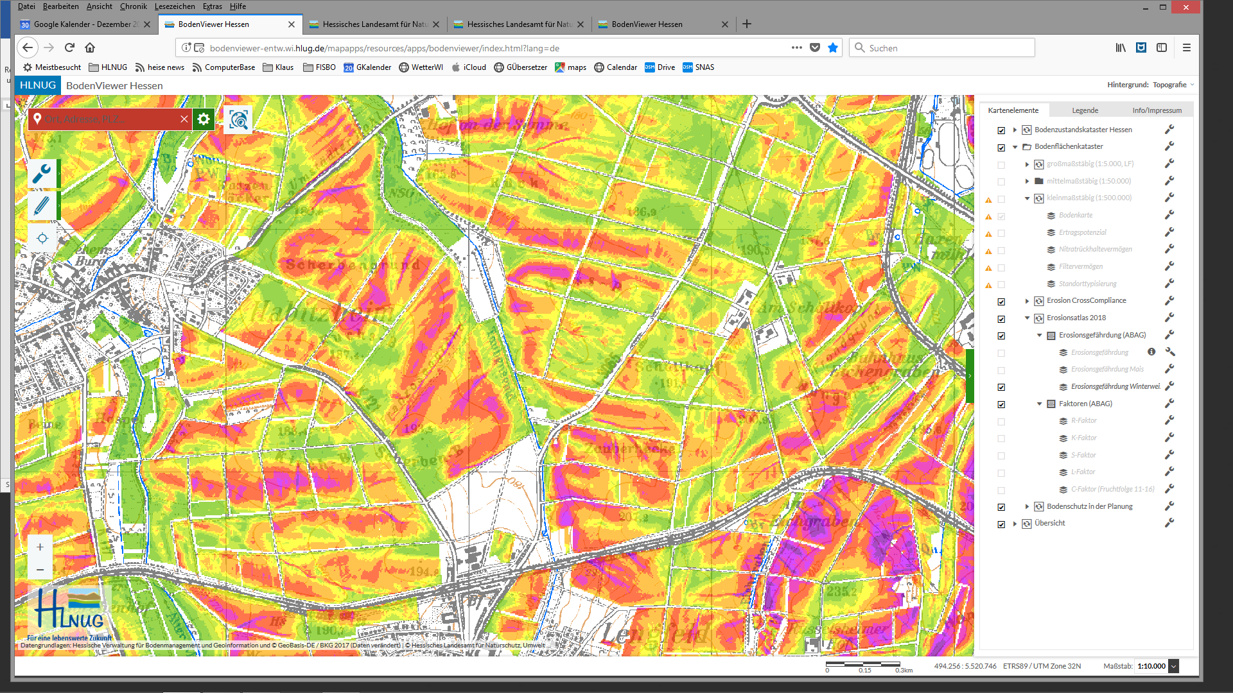1233x693 pixels.
Task: Toggle Bodenzustandskataster Hessen checkbox
Action: point(1001,130)
